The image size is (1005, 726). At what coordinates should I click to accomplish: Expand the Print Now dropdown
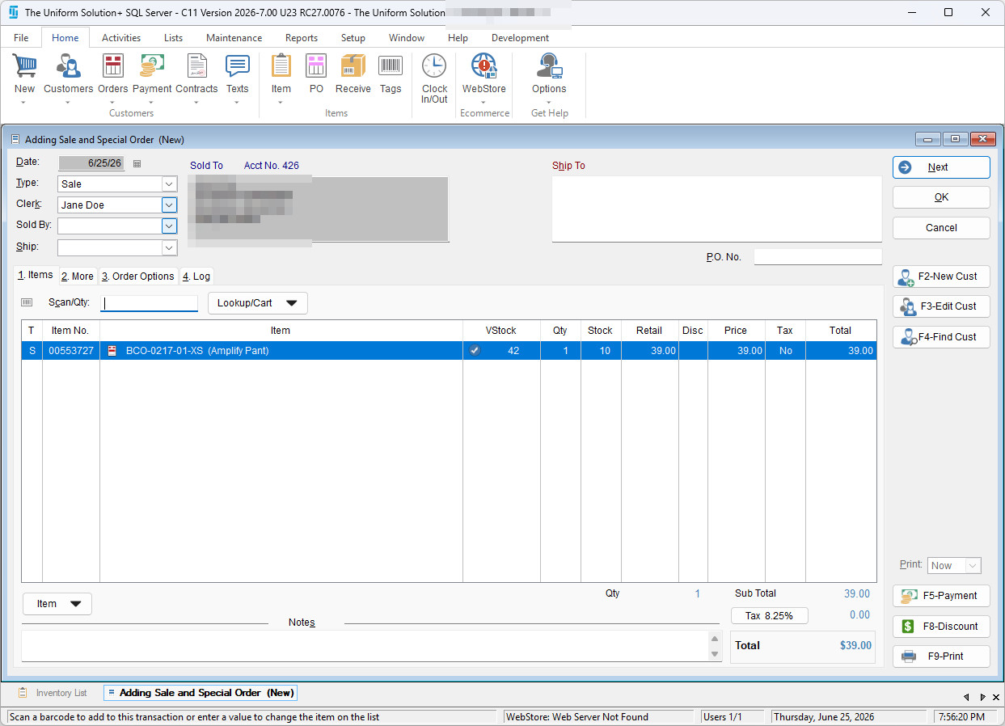coord(973,566)
